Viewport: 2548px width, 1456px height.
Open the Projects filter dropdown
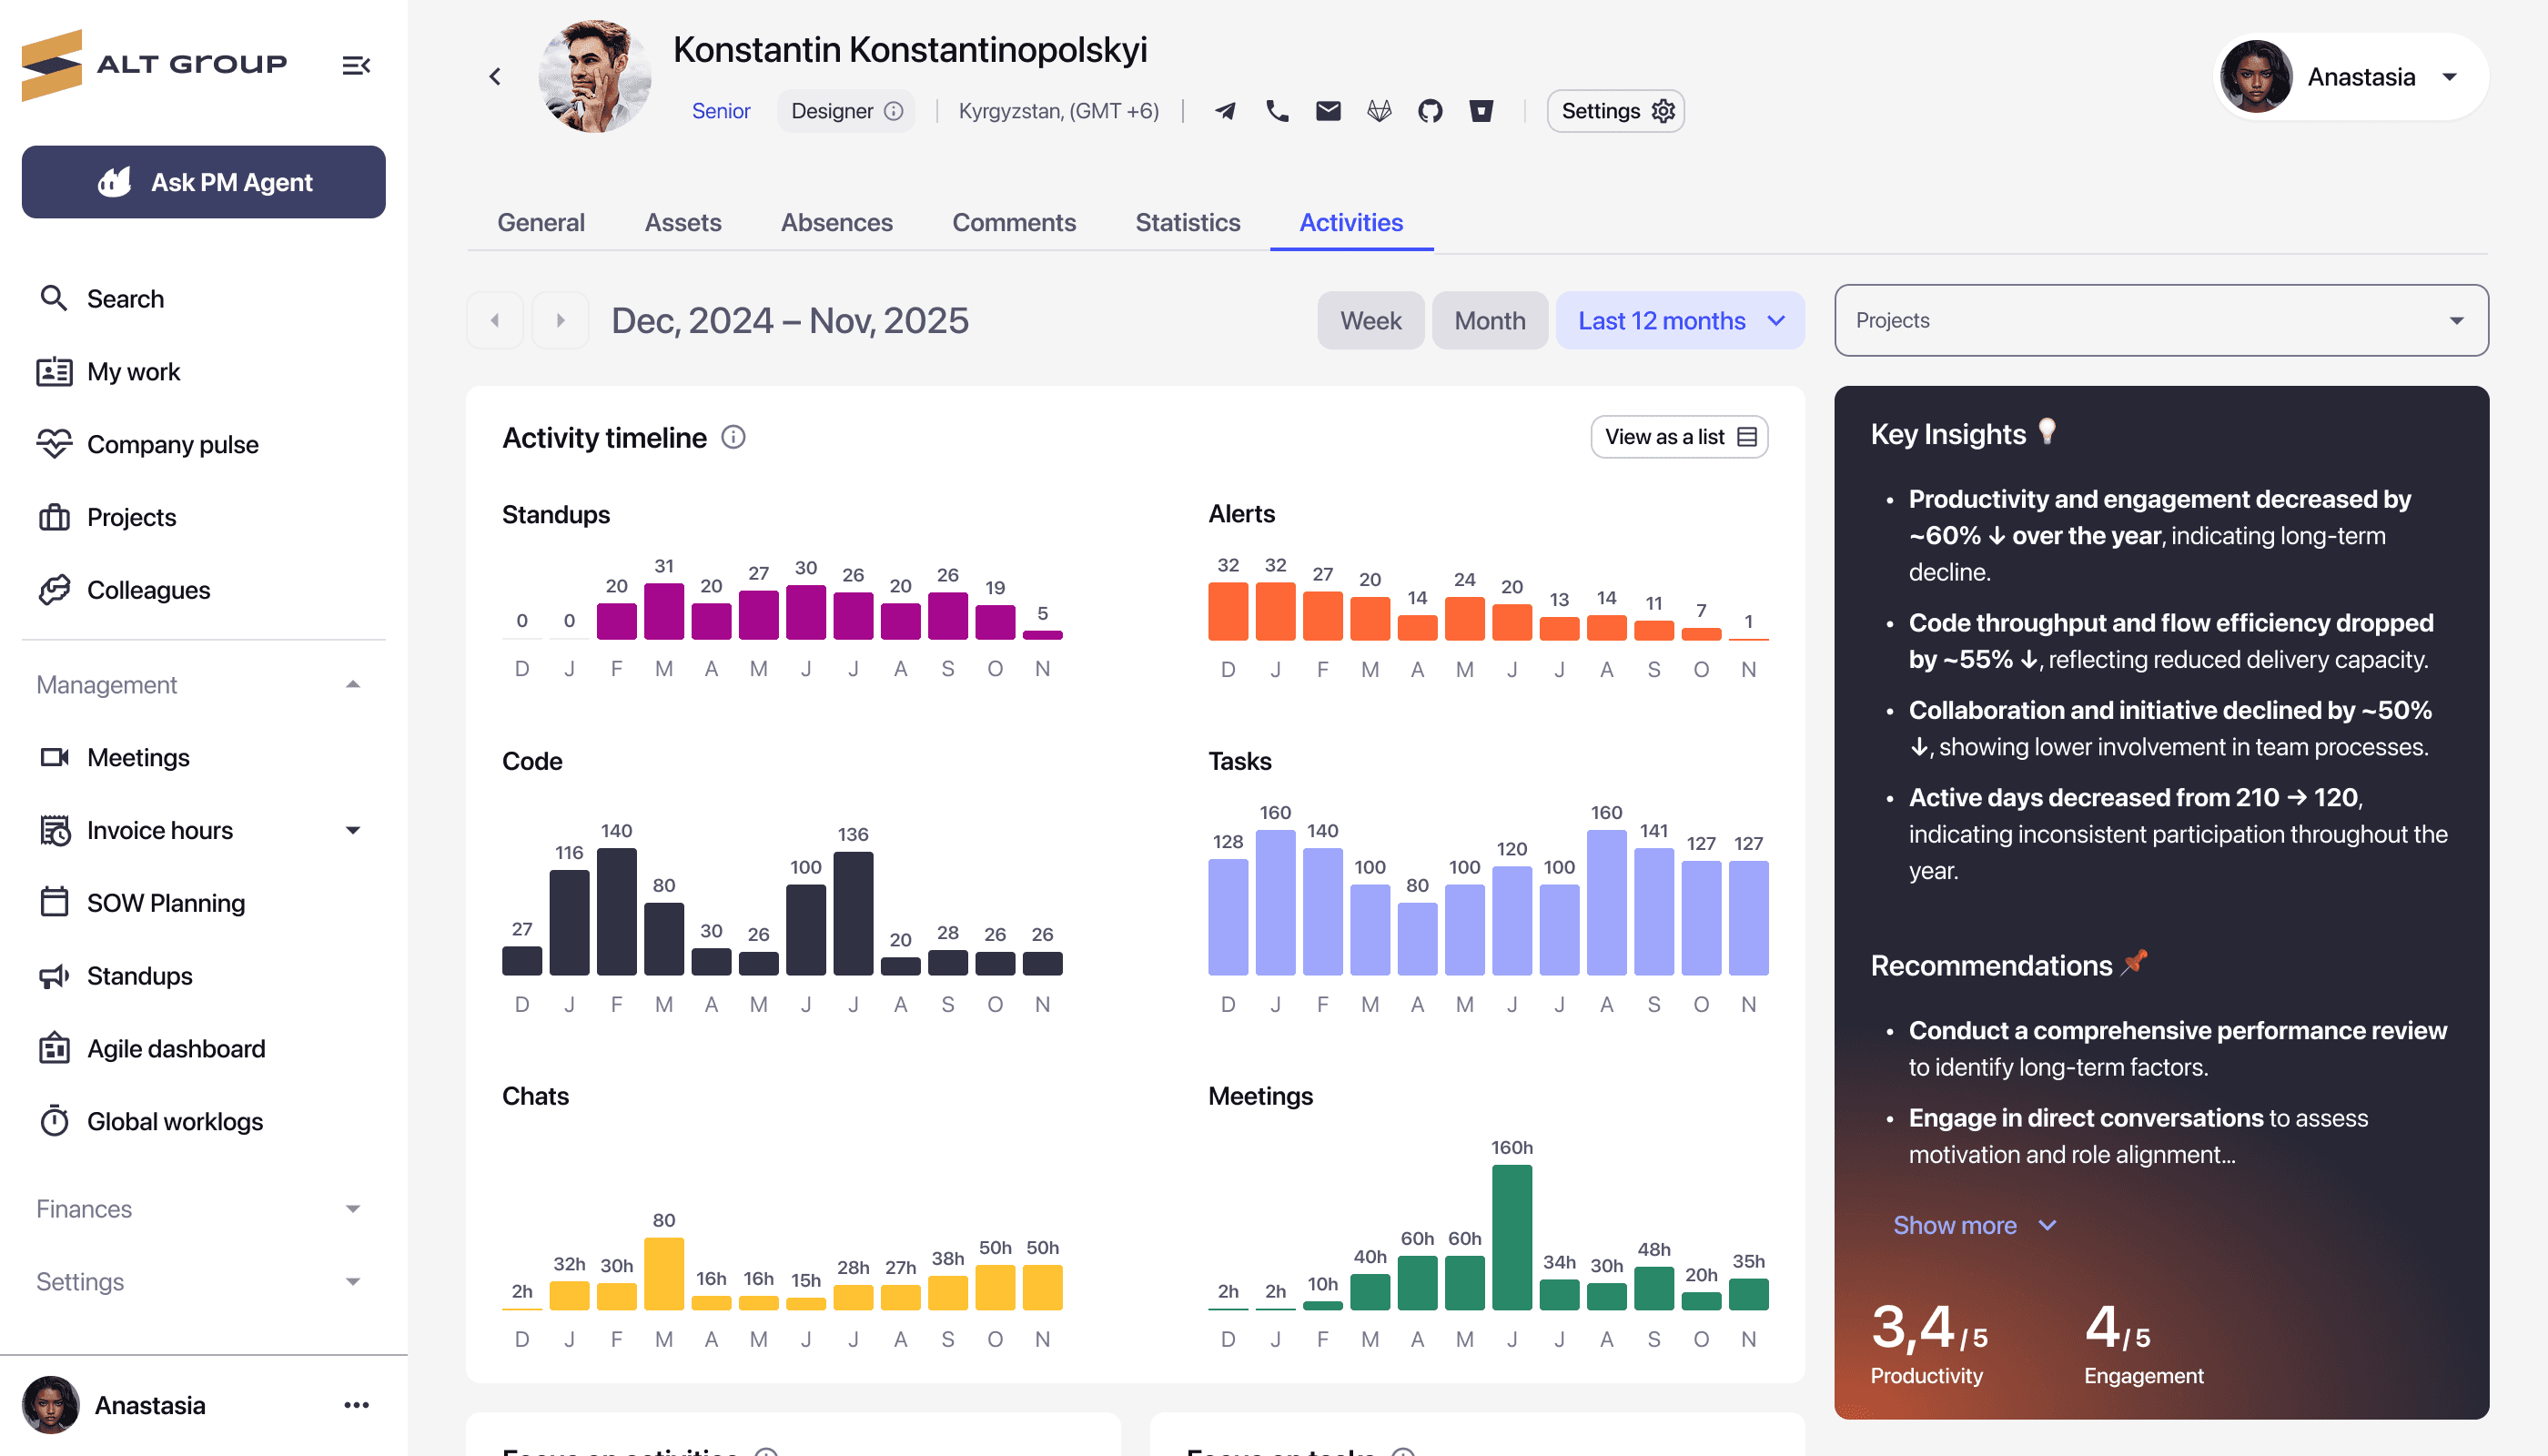(2160, 321)
